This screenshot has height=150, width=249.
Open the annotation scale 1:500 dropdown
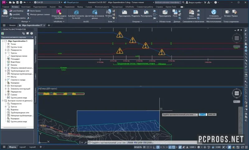pyautogui.click(x=193, y=147)
